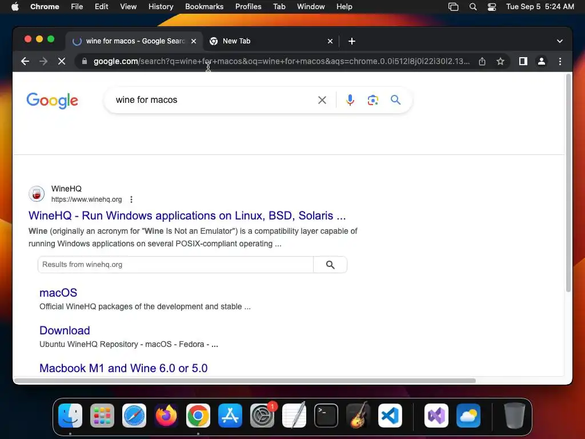Click the forward navigation arrow

(x=43, y=61)
